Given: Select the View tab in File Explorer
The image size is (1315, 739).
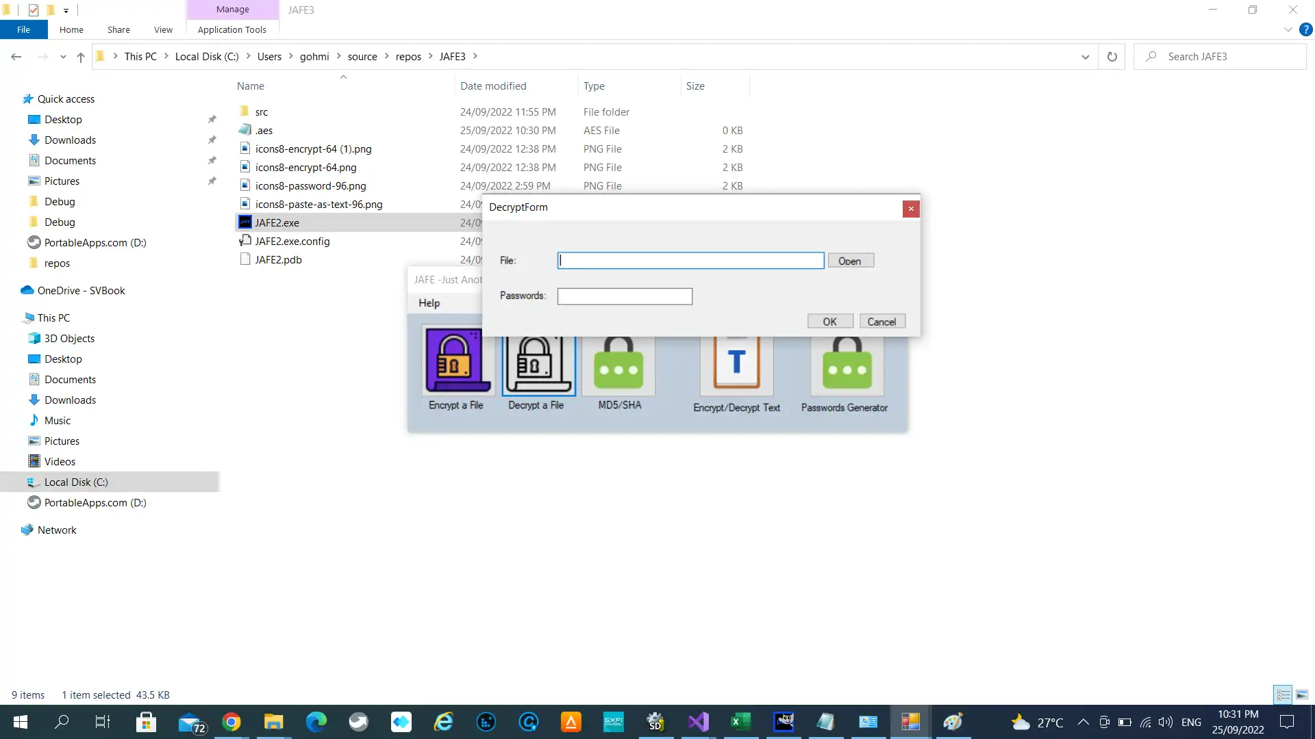Looking at the screenshot, I should [162, 30].
